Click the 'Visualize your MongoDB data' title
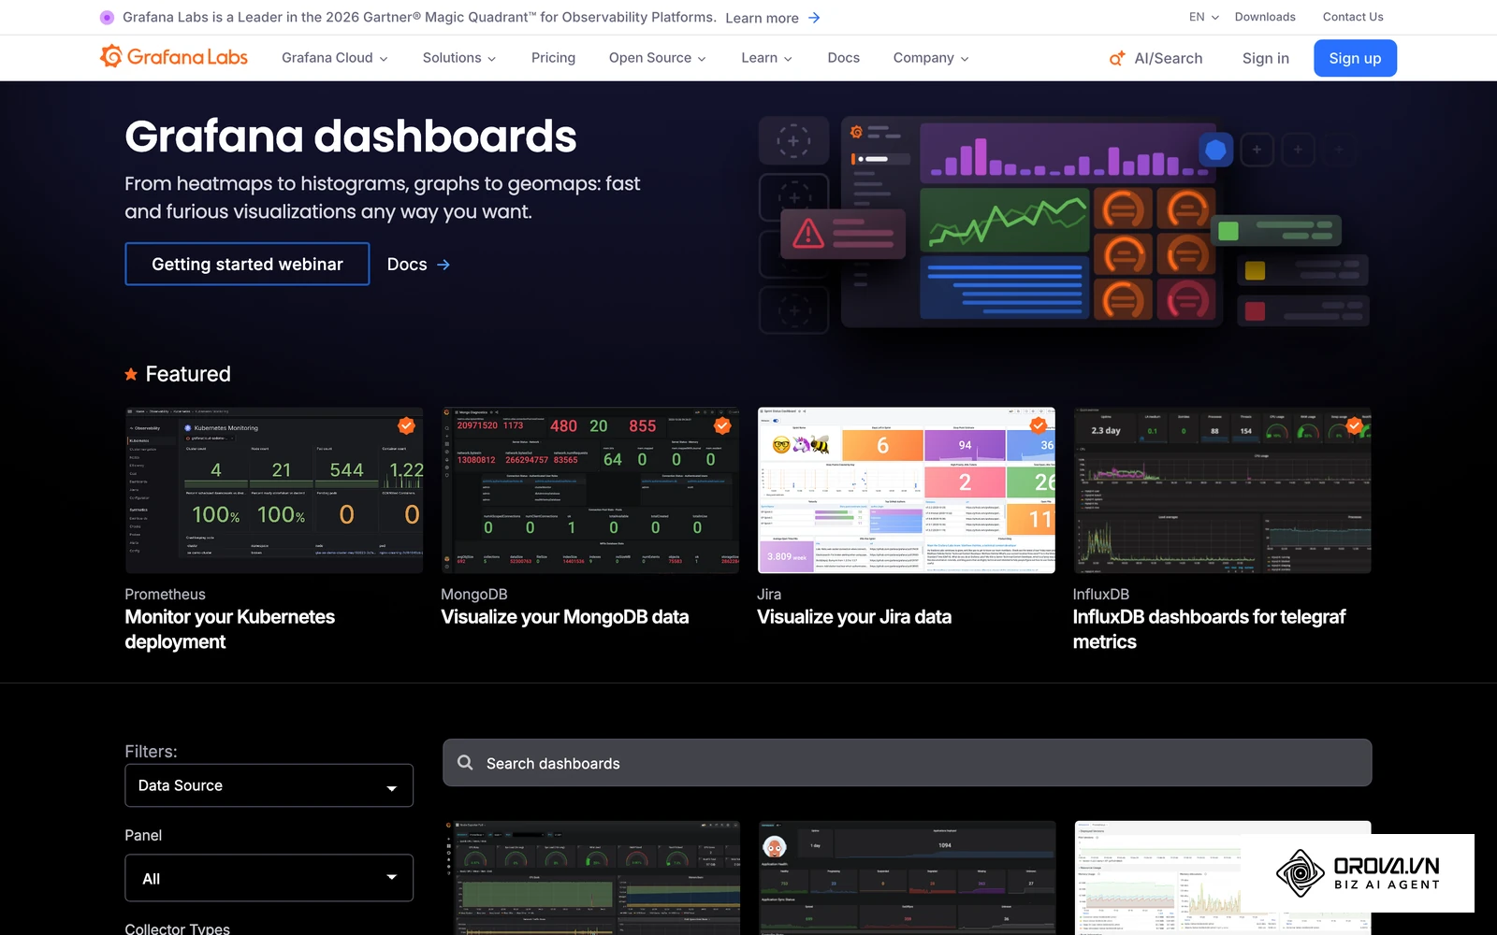 coord(565,617)
